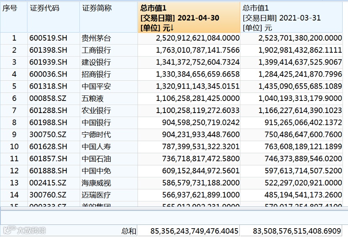Select the 中国石油 name cell
The width and height of the screenshot is (348, 237).
pos(96,159)
